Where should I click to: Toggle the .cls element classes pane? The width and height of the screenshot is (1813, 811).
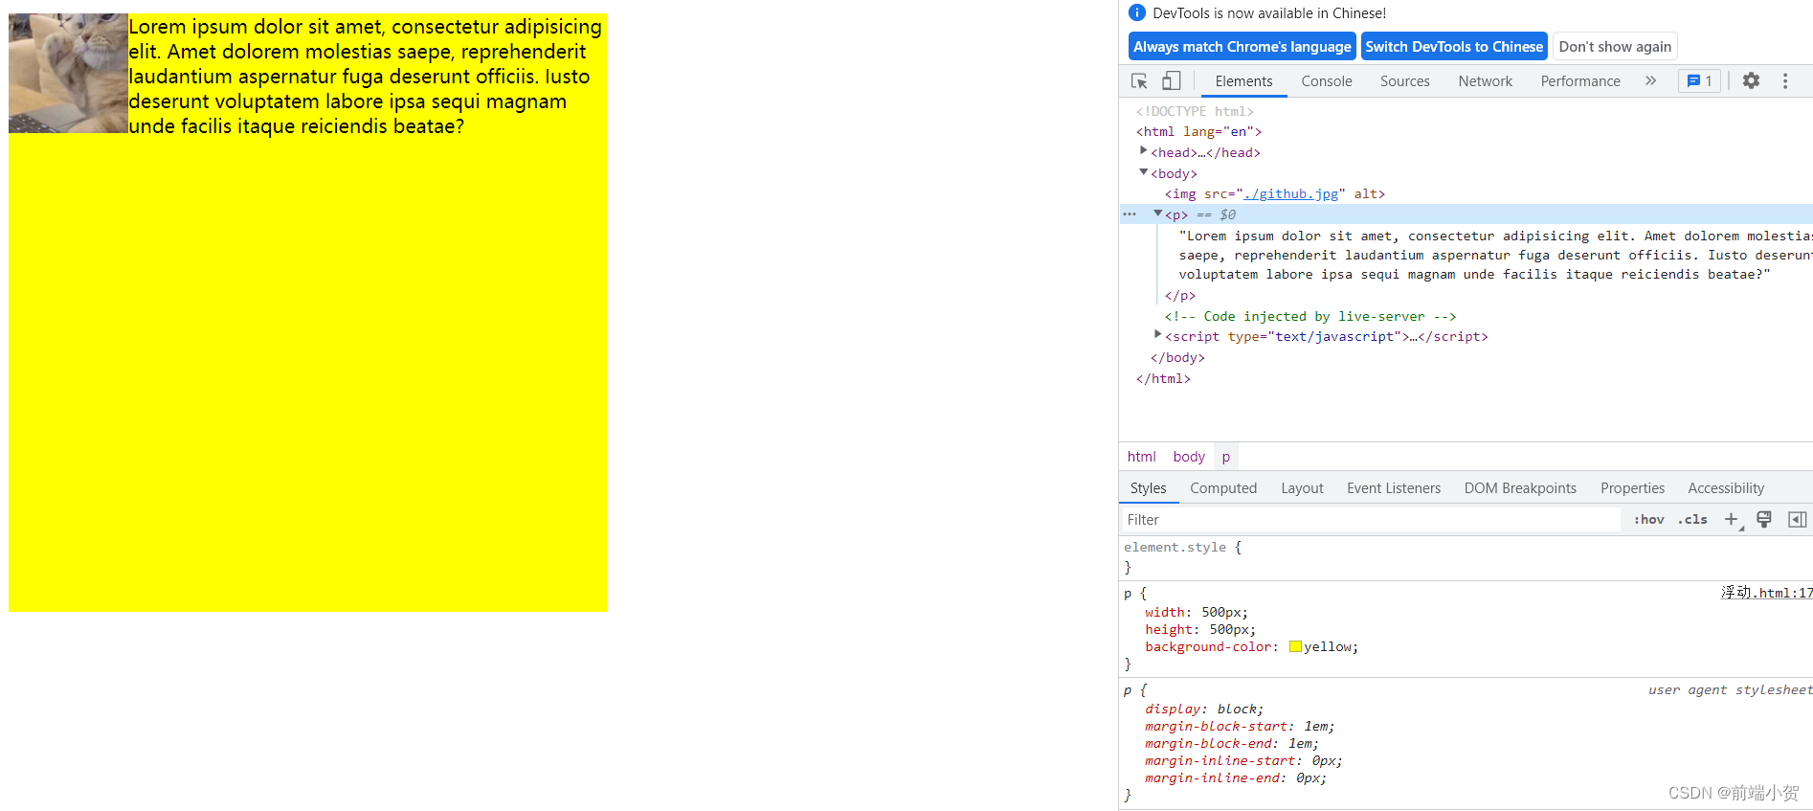pyautogui.click(x=1692, y=519)
